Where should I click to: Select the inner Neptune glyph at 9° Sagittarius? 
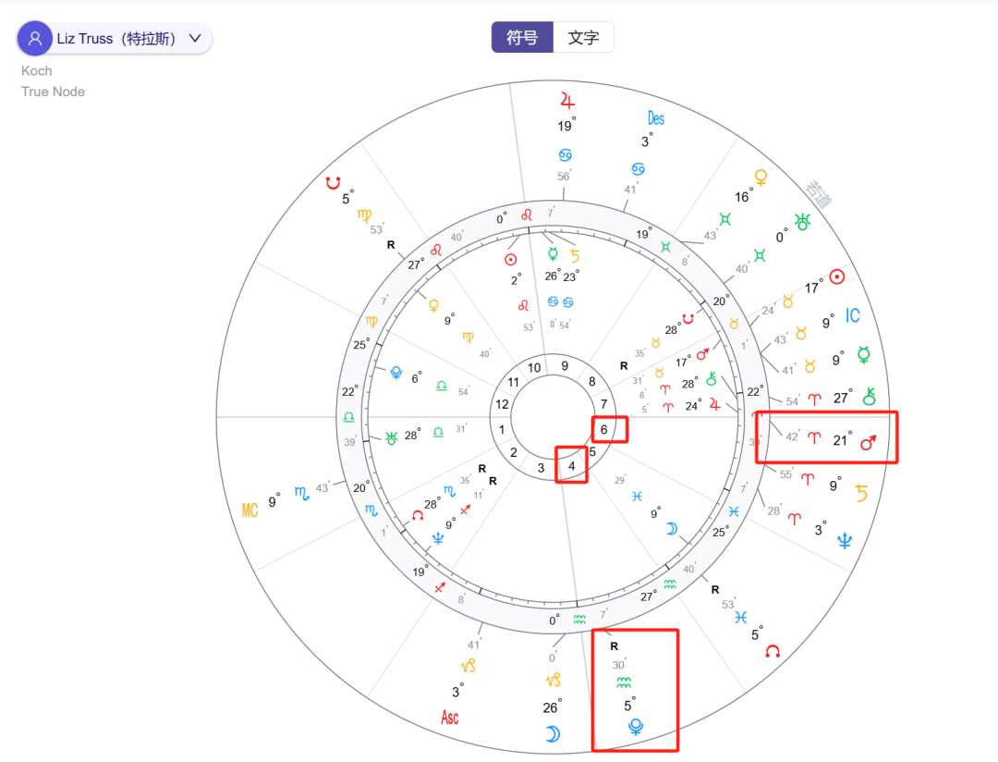point(438,539)
